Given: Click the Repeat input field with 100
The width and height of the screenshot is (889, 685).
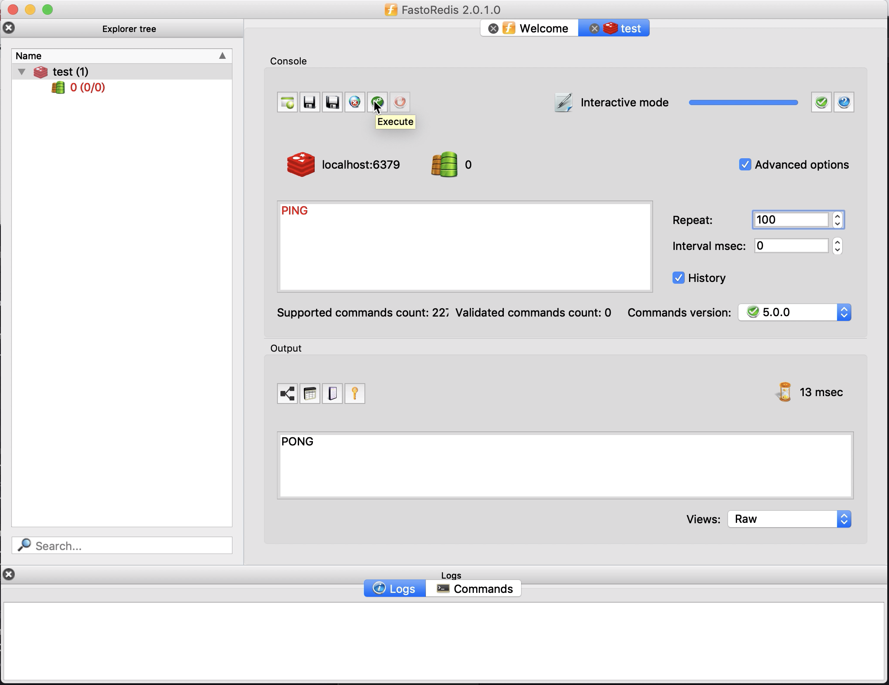Looking at the screenshot, I should (791, 220).
